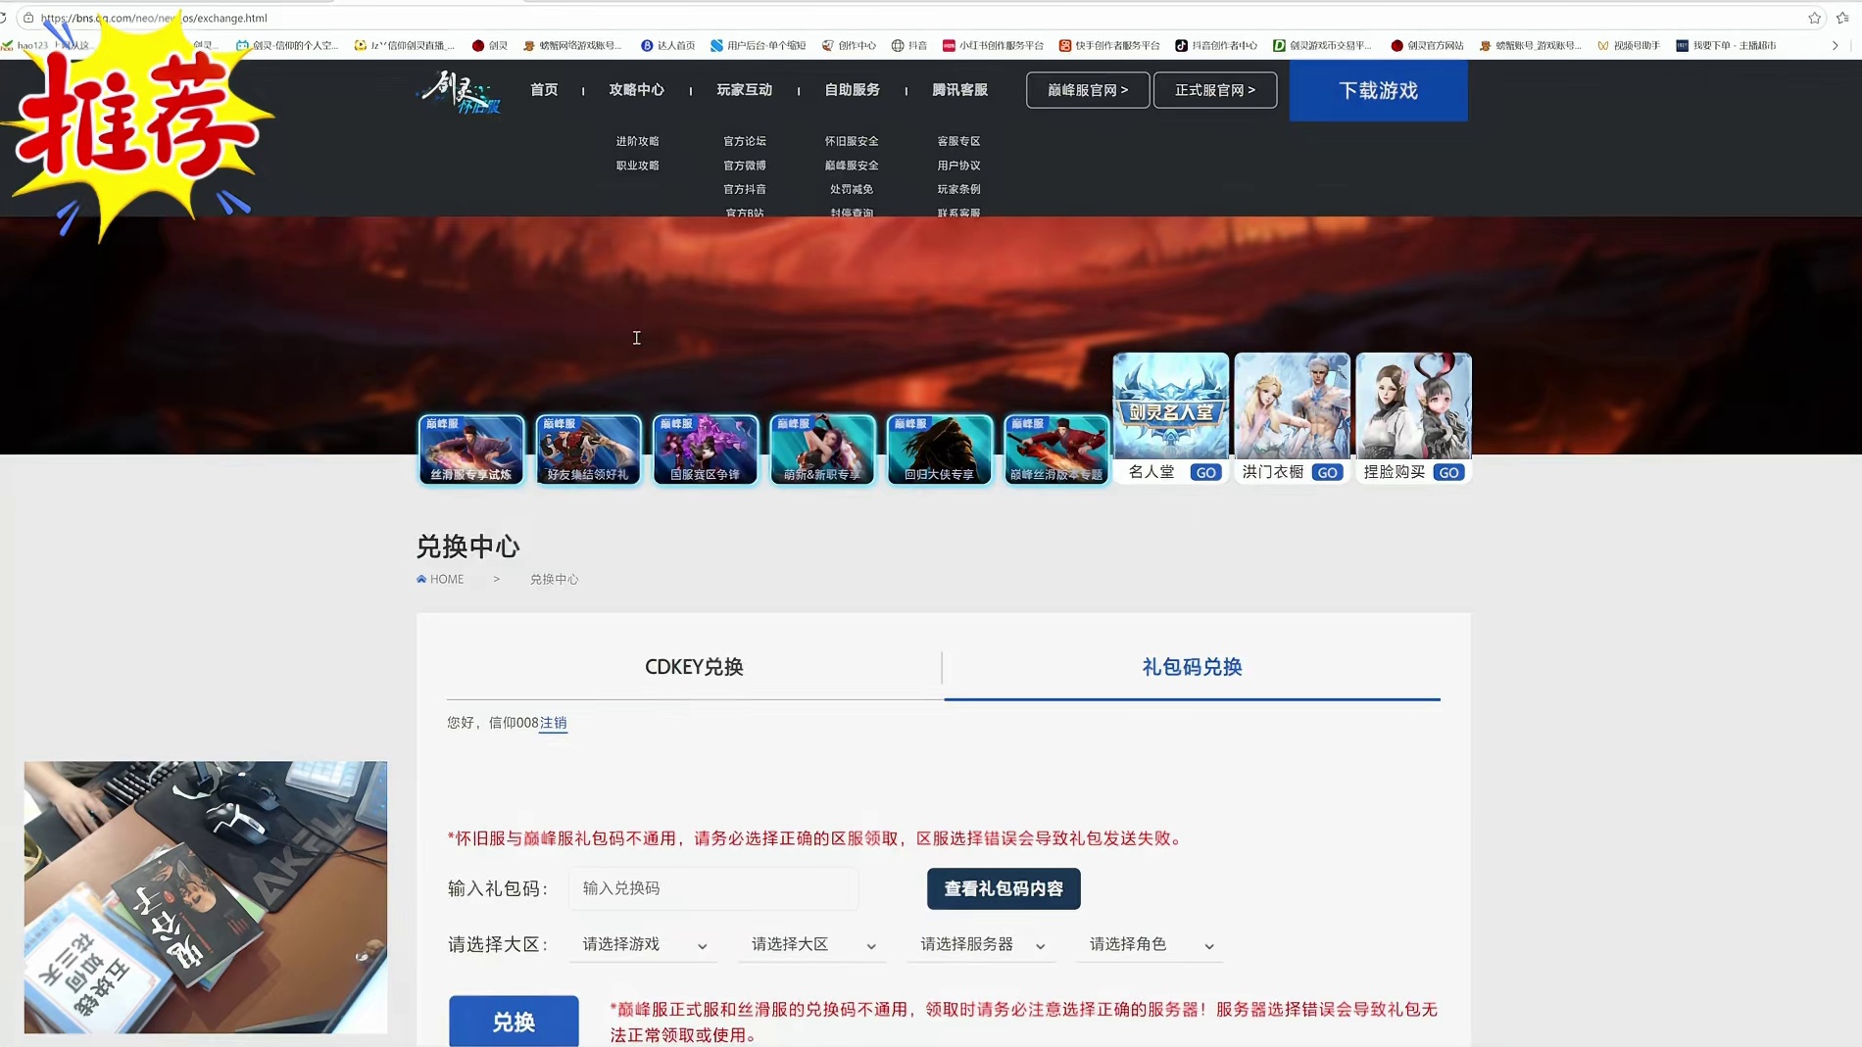Open the 腾讯客服 nav menu
This screenshot has width=1862, height=1047.
[959, 89]
